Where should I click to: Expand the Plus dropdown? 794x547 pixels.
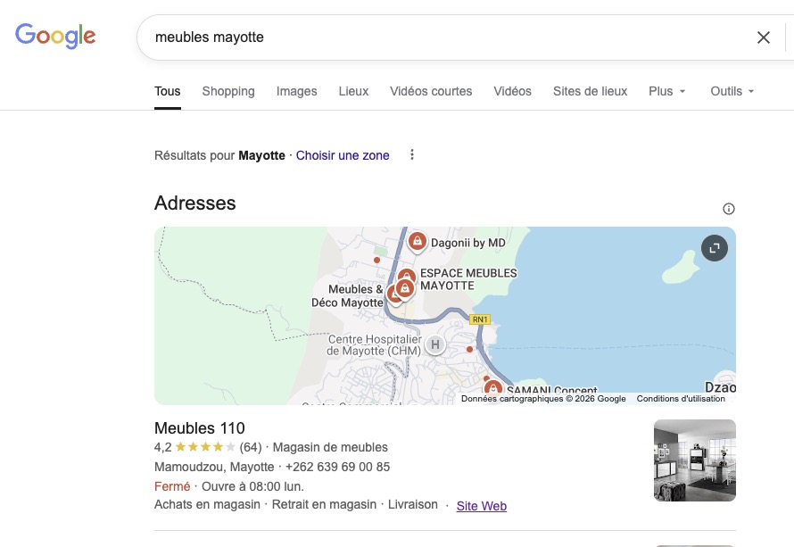pos(667,91)
